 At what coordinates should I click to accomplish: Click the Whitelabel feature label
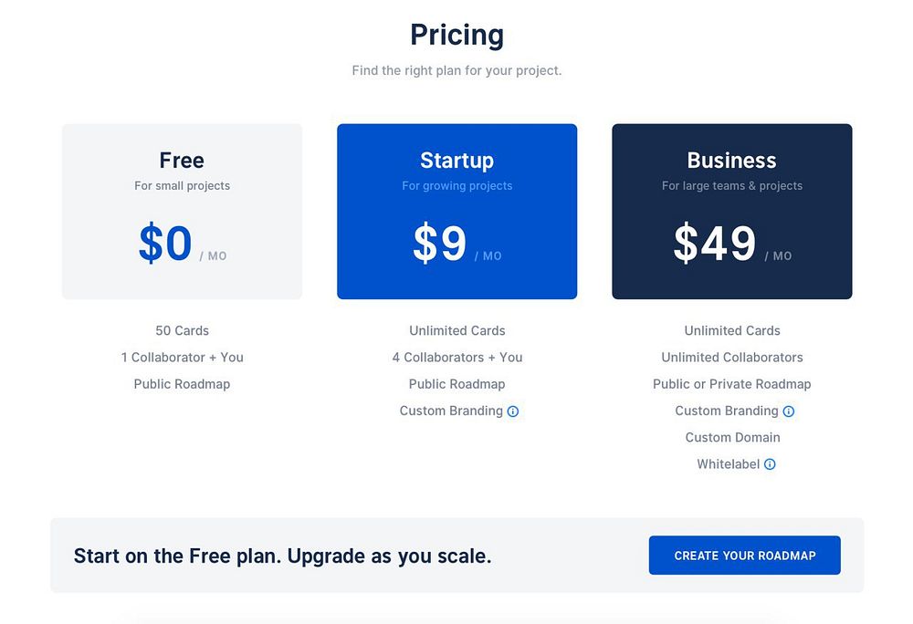coord(728,464)
